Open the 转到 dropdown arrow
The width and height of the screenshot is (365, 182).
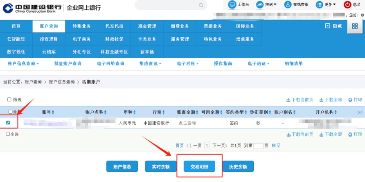[275, 4]
